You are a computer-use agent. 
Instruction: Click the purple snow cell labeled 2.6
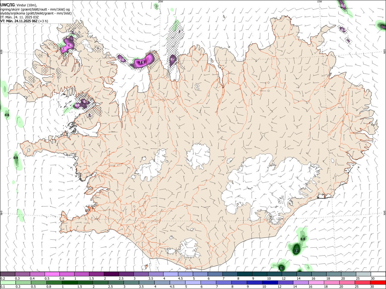[142, 61]
